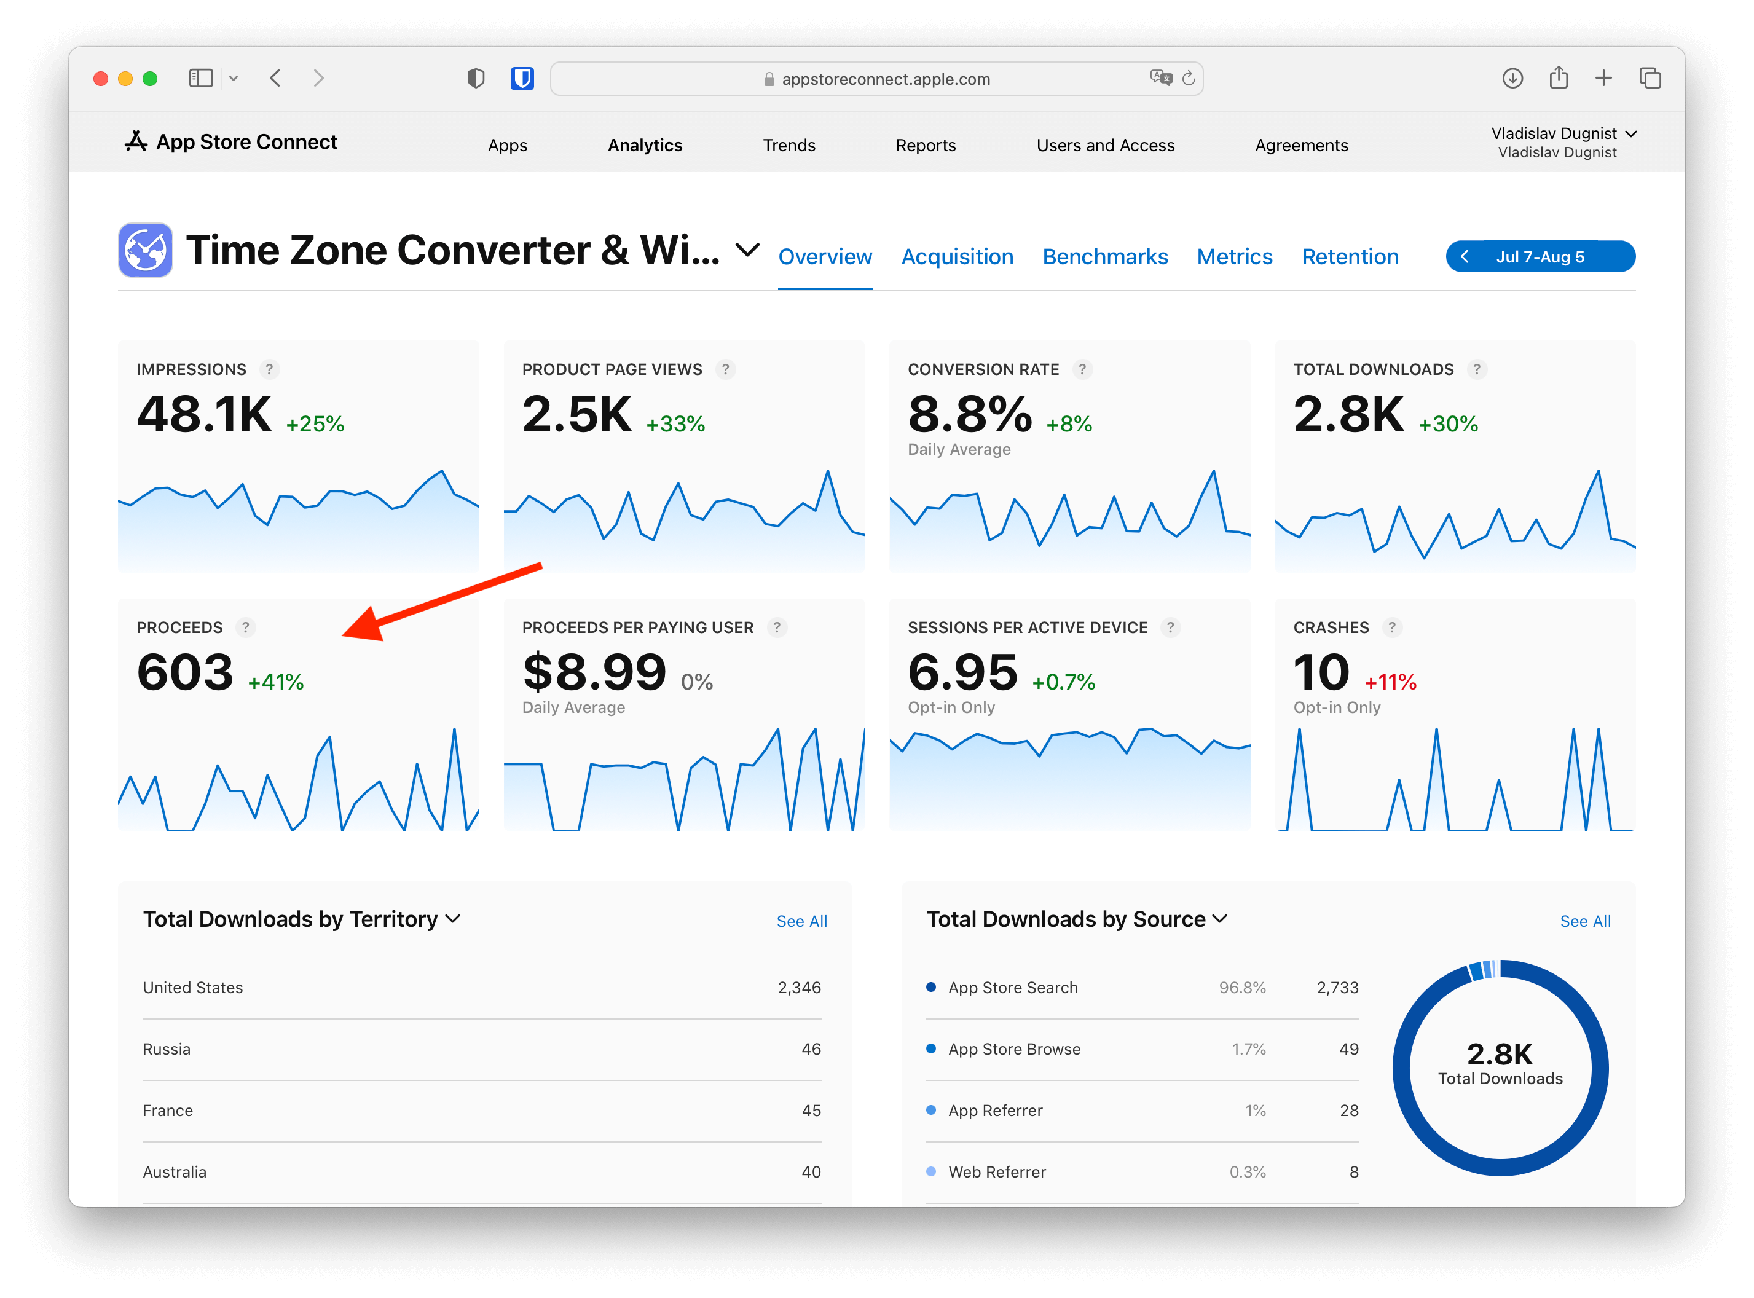Select the Overview tab
The image size is (1754, 1298).
(x=825, y=257)
